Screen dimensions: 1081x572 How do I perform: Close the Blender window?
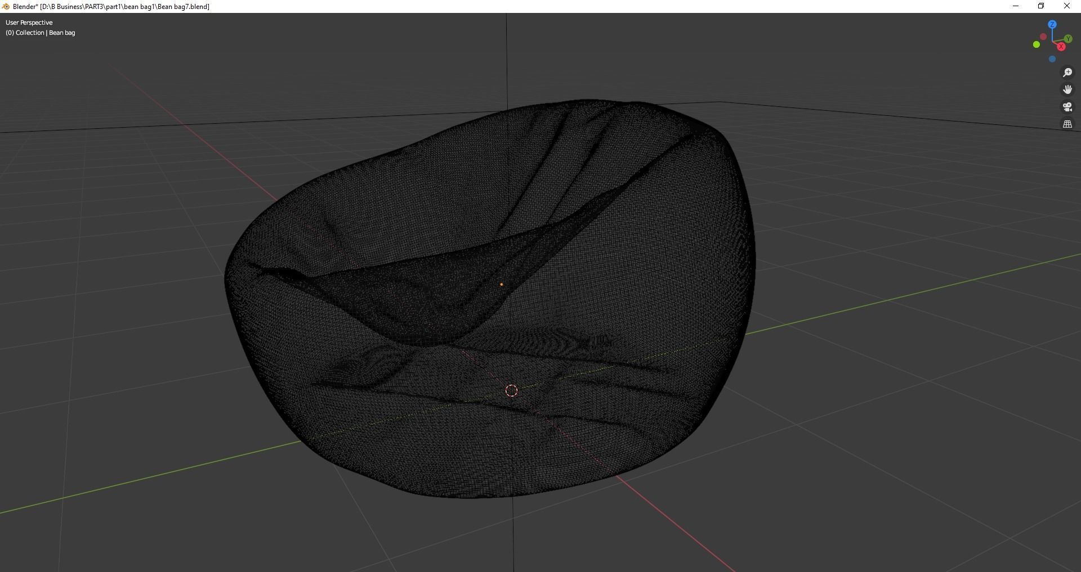tap(1067, 6)
